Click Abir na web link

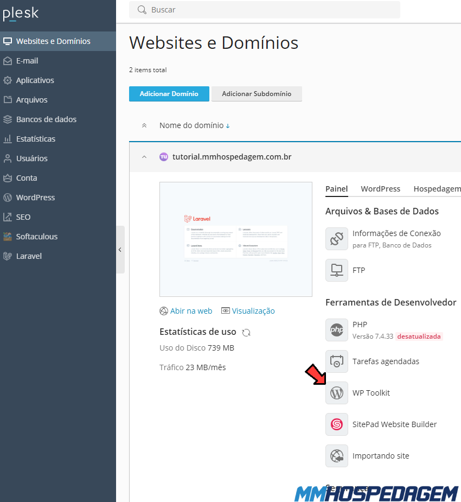pos(191,311)
